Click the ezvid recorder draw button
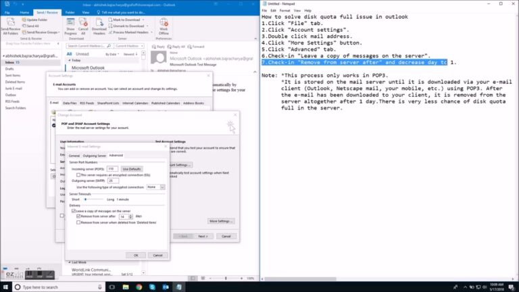519x292 pixels. pyautogui.click(x=49, y=275)
